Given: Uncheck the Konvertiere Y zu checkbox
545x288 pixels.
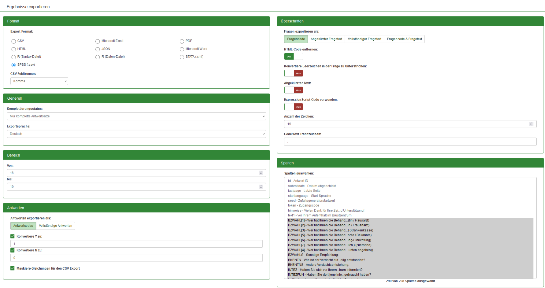Looking at the screenshot, I should click(x=12, y=236).
